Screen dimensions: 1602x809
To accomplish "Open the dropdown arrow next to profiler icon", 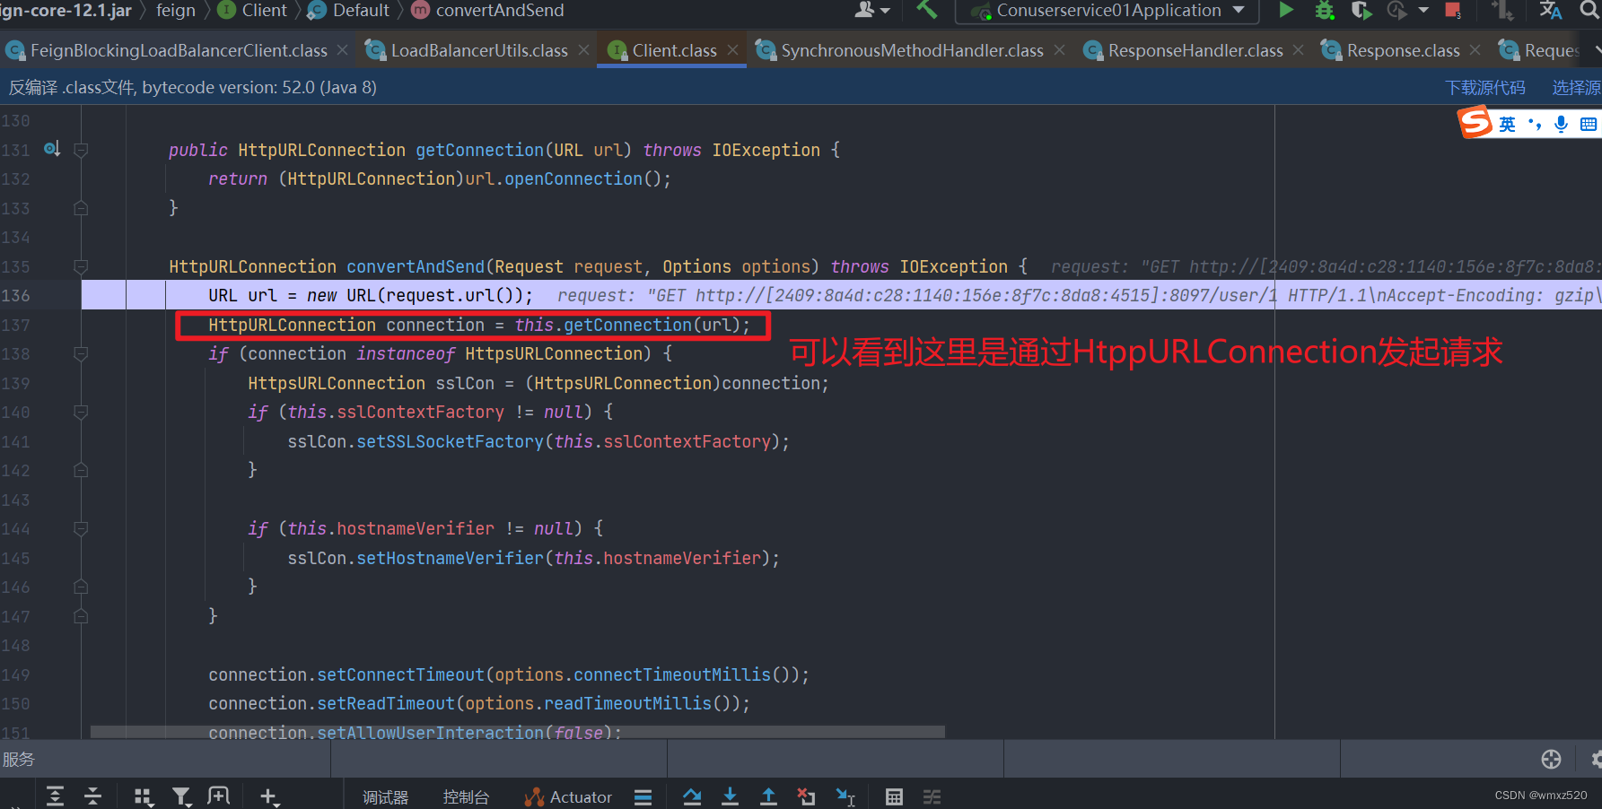I will point(1423,10).
